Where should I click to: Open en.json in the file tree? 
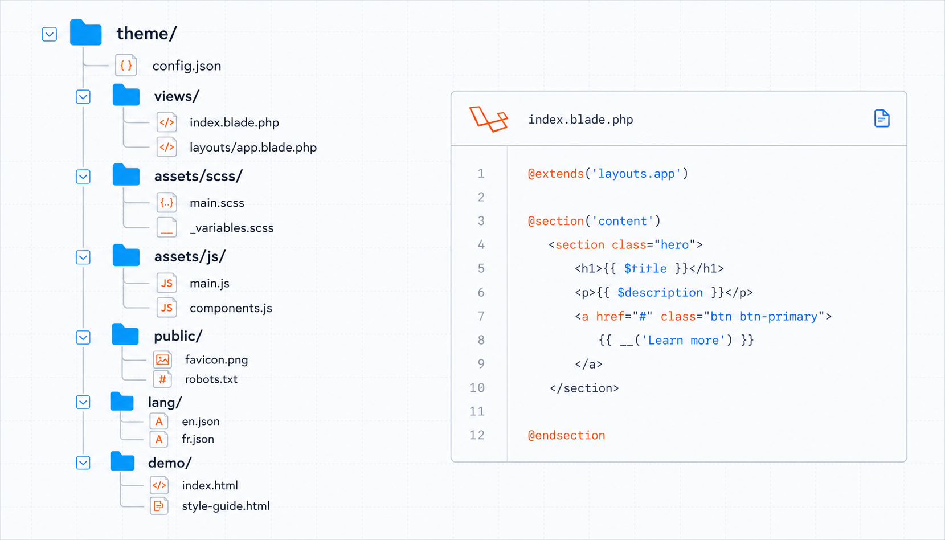(x=201, y=422)
